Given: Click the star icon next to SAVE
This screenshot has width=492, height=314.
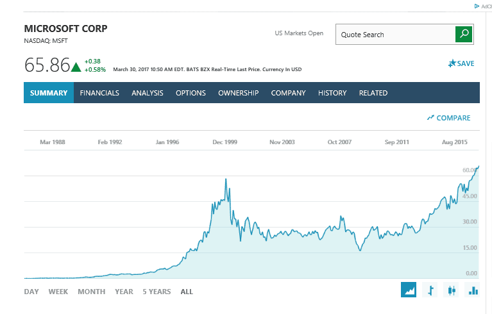Looking at the screenshot, I should pos(452,63).
